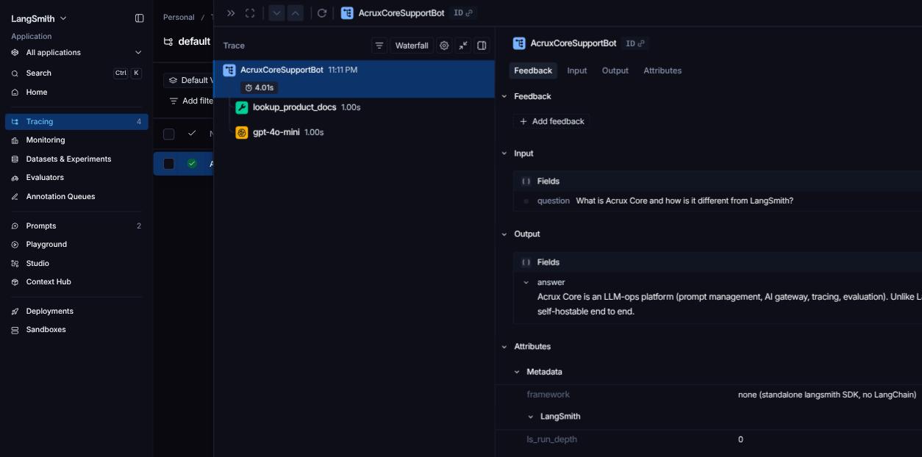Go to Home in the sidebar
Image resolution: width=922 pixels, height=457 pixels.
(x=76, y=93)
